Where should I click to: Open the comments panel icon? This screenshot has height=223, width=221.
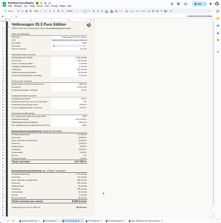[178, 4]
